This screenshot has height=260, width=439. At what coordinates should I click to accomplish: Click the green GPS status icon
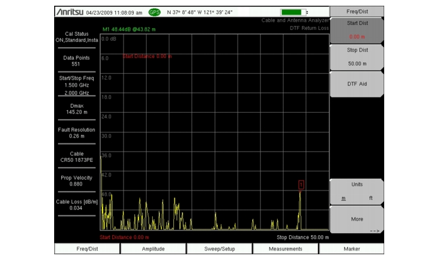pyautogui.click(x=154, y=12)
